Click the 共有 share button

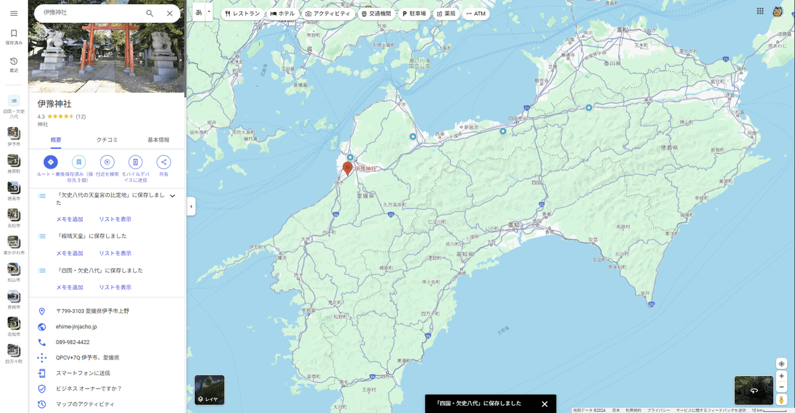click(x=163, y=162)
